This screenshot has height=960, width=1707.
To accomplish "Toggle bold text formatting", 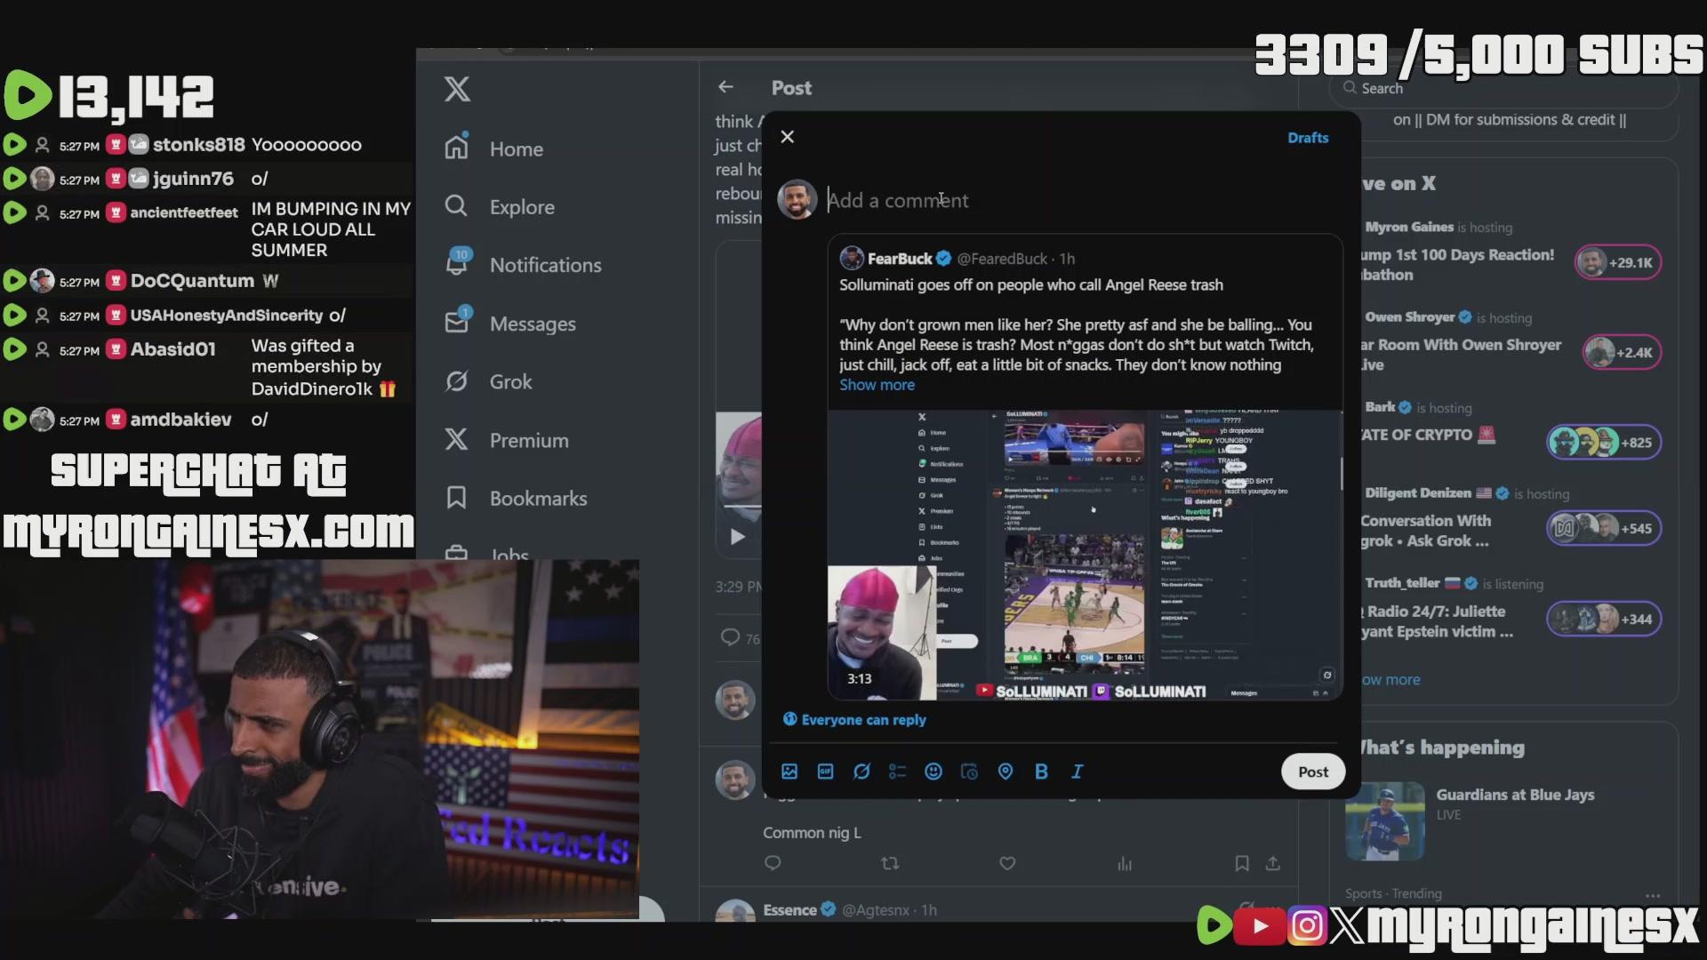I will click(1041, 772).
